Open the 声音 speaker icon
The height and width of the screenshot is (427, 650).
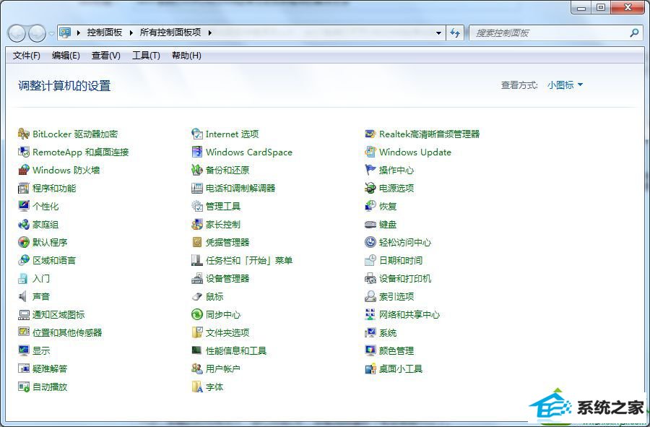point(24,296)
